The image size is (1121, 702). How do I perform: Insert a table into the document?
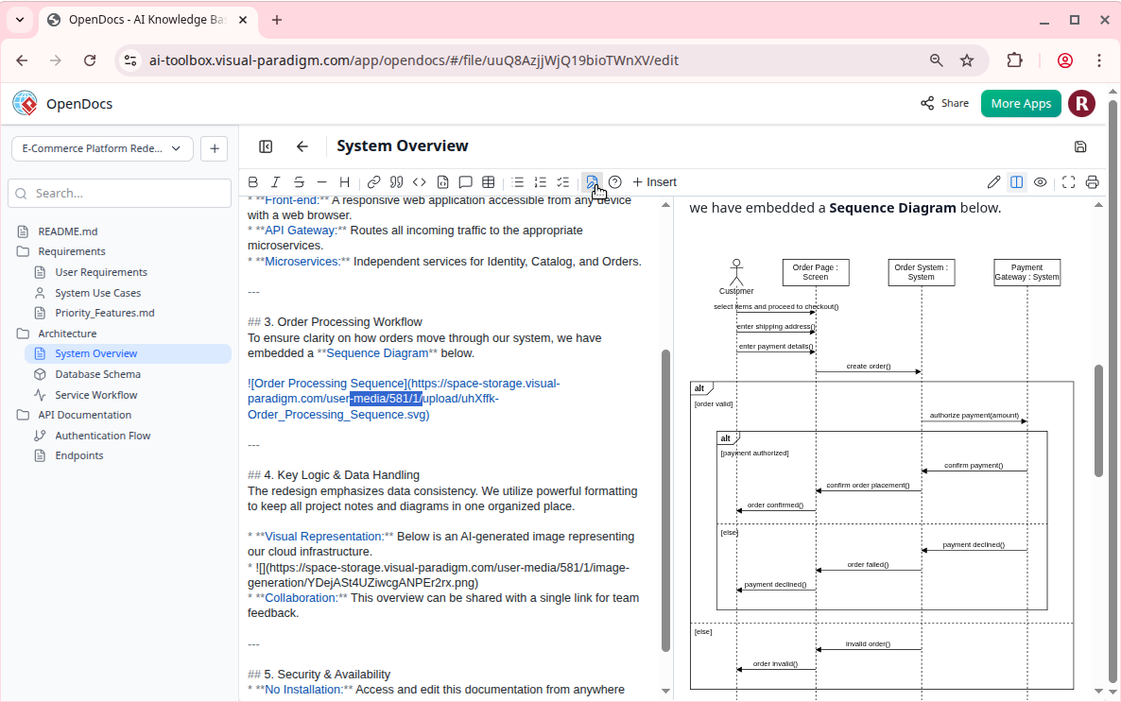488,181
